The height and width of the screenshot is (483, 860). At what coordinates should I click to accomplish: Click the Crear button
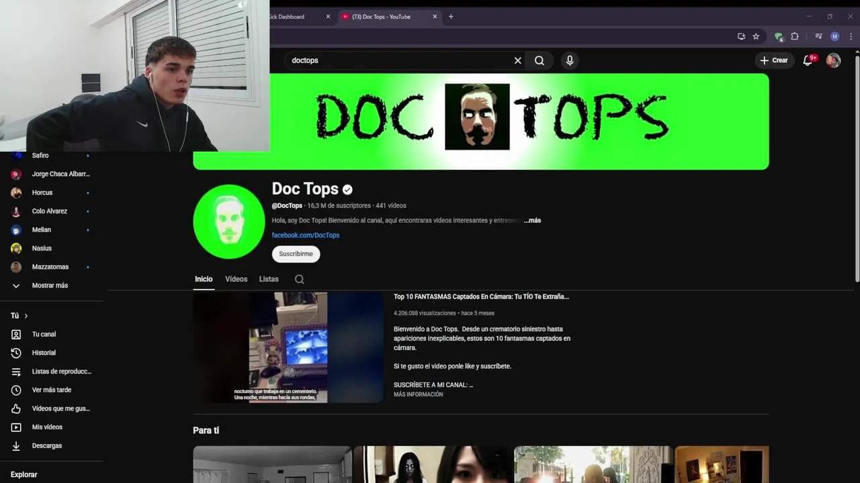point(773,60)
